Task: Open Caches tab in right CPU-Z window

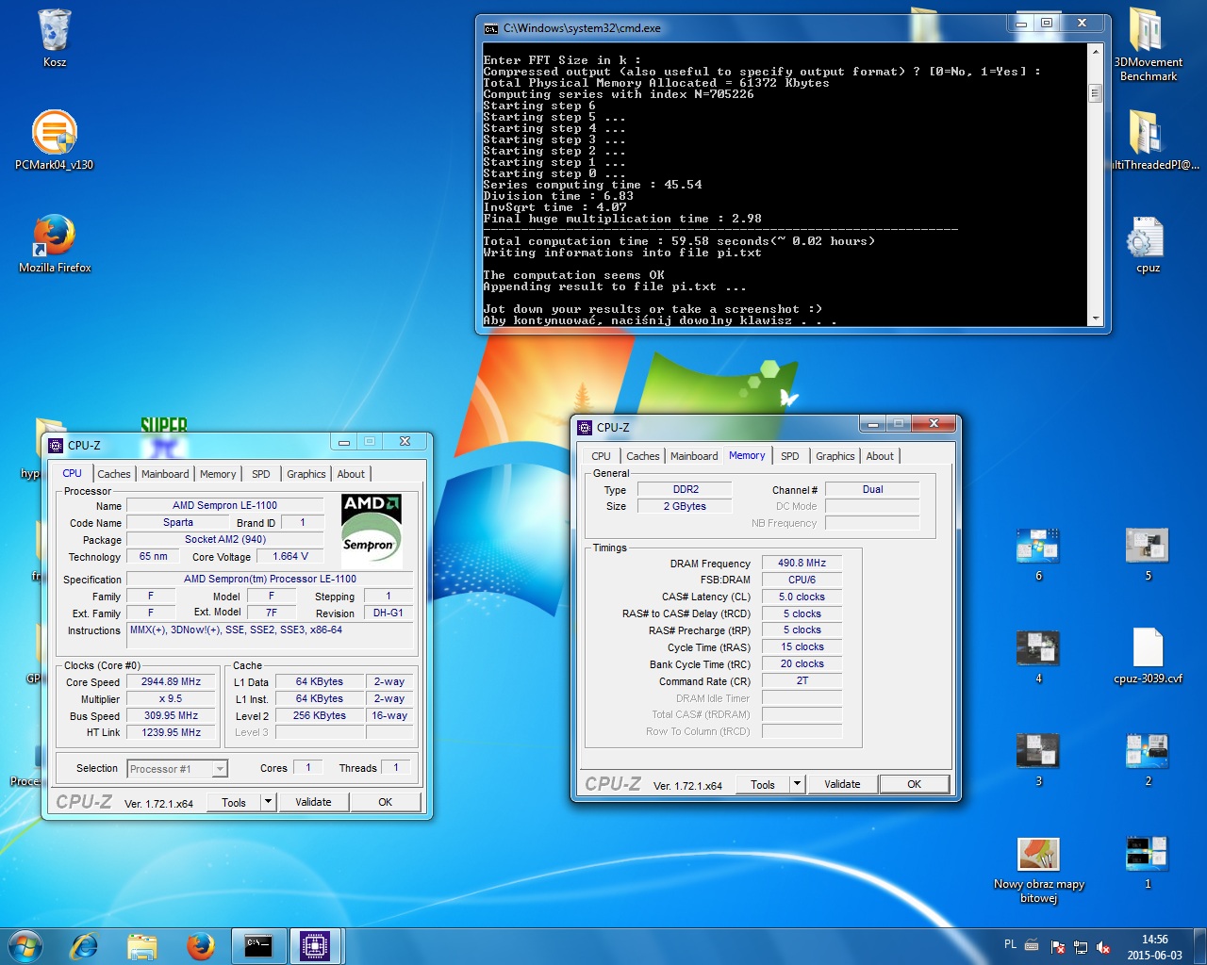Action: tap(643, 456)
